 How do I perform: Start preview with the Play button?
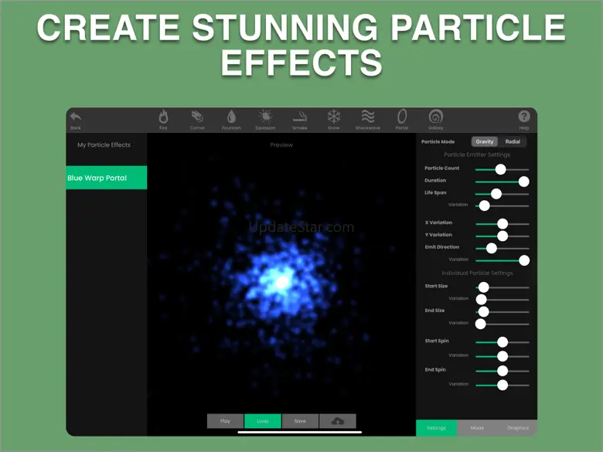226,421
